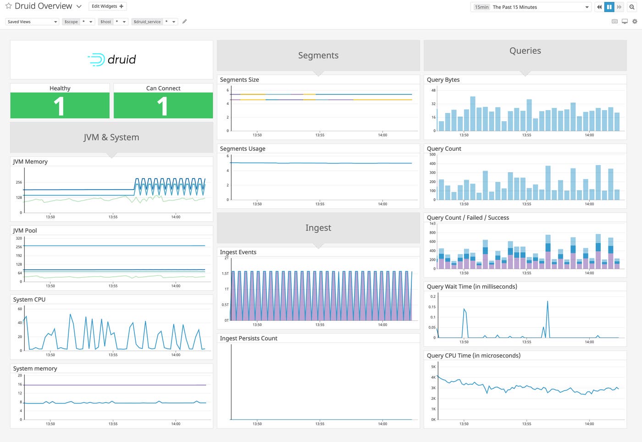Open the dashboard settings gear
This screenshot has width=642, height=442.
pos(635,21)
